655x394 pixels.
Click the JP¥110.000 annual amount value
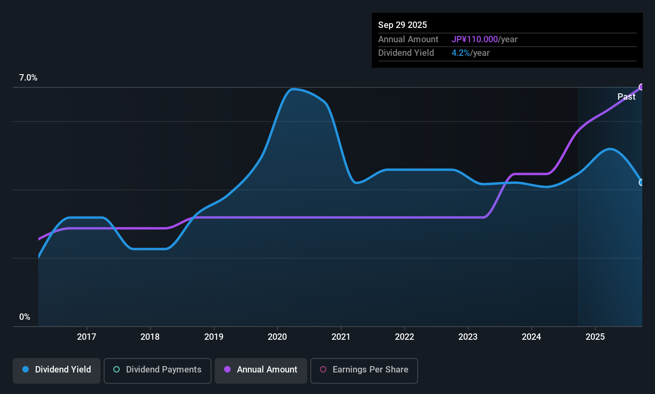point(475,39)
